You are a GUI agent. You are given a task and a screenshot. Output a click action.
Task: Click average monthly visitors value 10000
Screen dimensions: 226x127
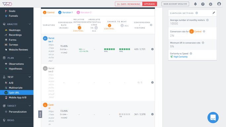click(x=174, y=23)
